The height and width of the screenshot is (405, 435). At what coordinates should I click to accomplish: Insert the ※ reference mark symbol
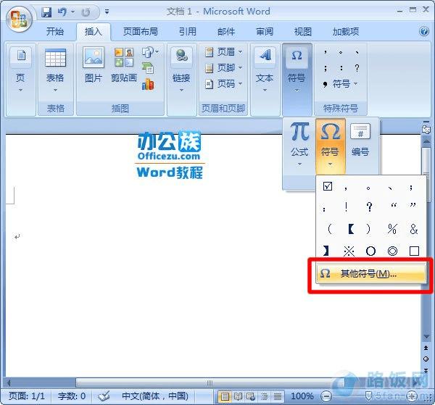pyautogui.click(x=349, y=251)
